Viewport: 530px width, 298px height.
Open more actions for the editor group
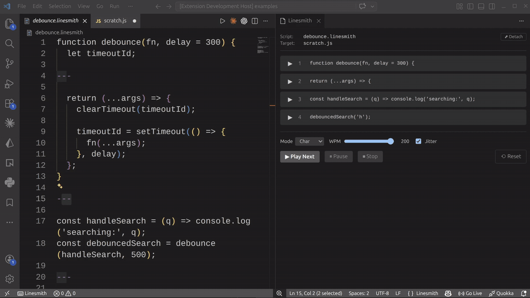point(265,21)
